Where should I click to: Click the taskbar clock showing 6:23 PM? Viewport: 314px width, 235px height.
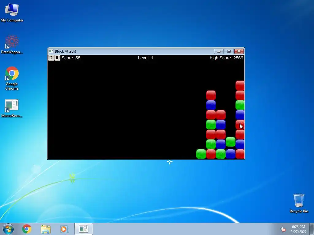tap(298, 229)
